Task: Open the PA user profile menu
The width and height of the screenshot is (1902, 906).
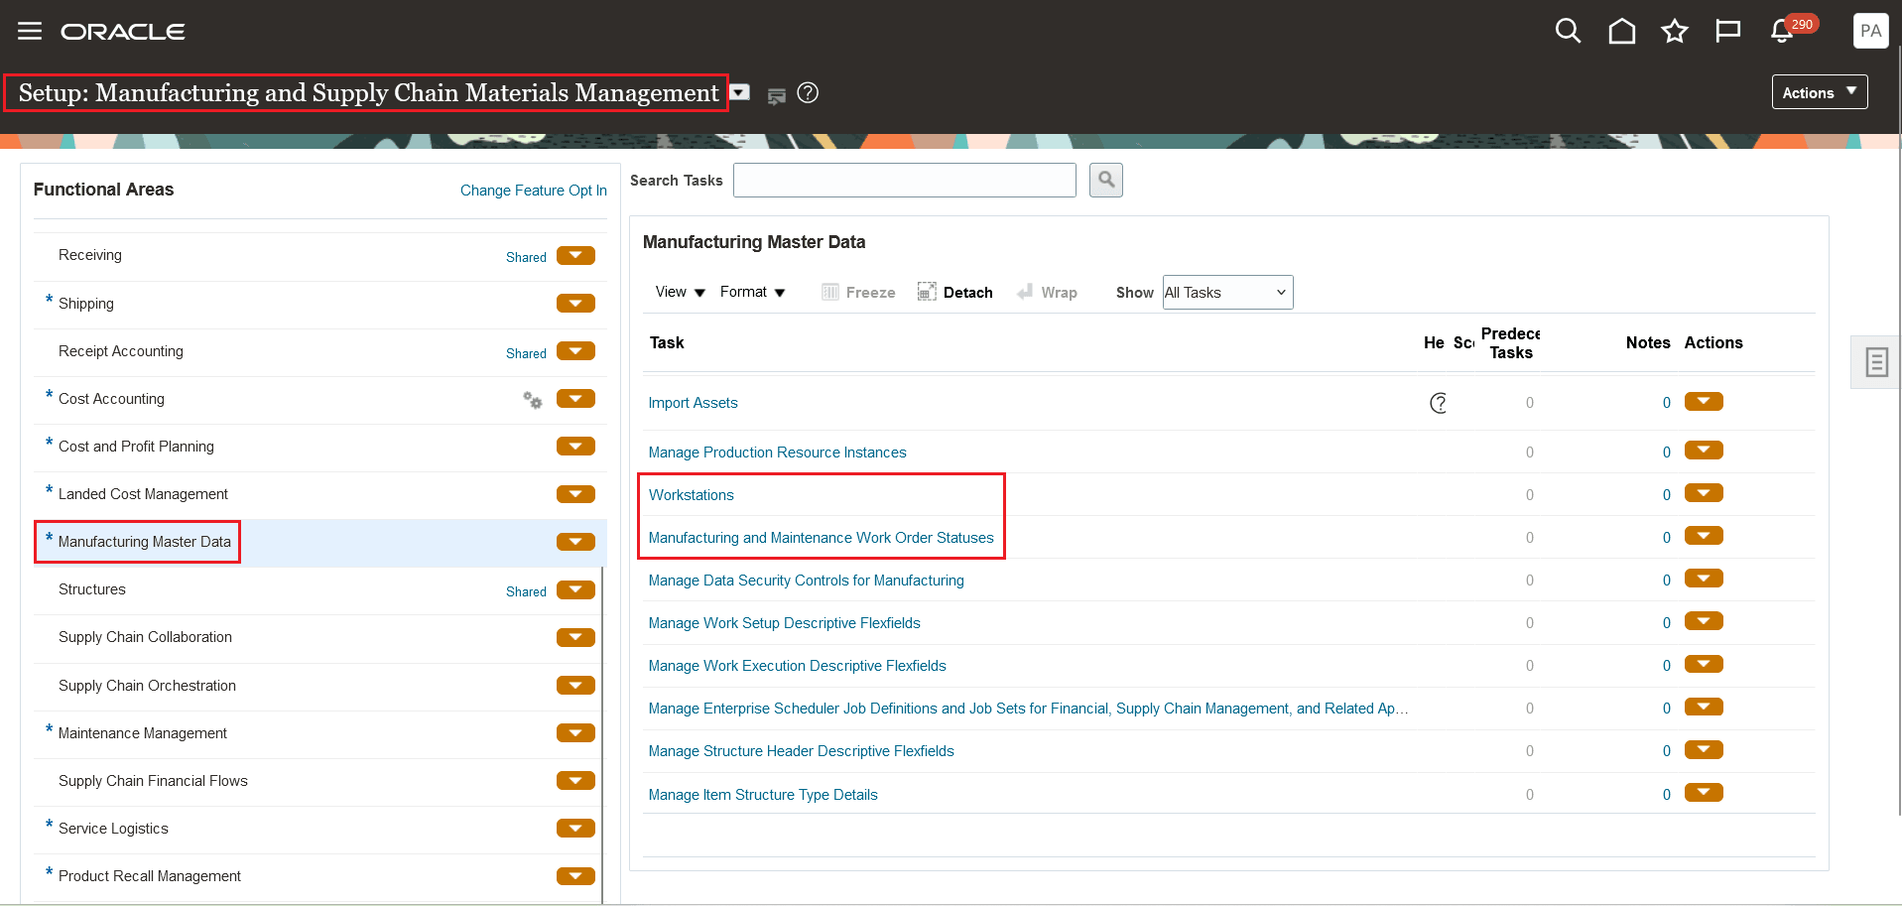Action: (x=1870, y=31)
